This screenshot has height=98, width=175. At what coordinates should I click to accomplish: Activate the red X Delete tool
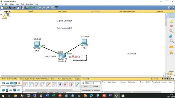coord(171,26)
